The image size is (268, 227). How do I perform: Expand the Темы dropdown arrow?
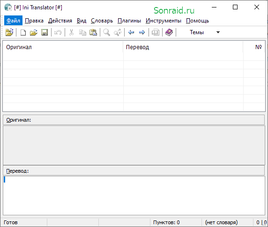218,32
